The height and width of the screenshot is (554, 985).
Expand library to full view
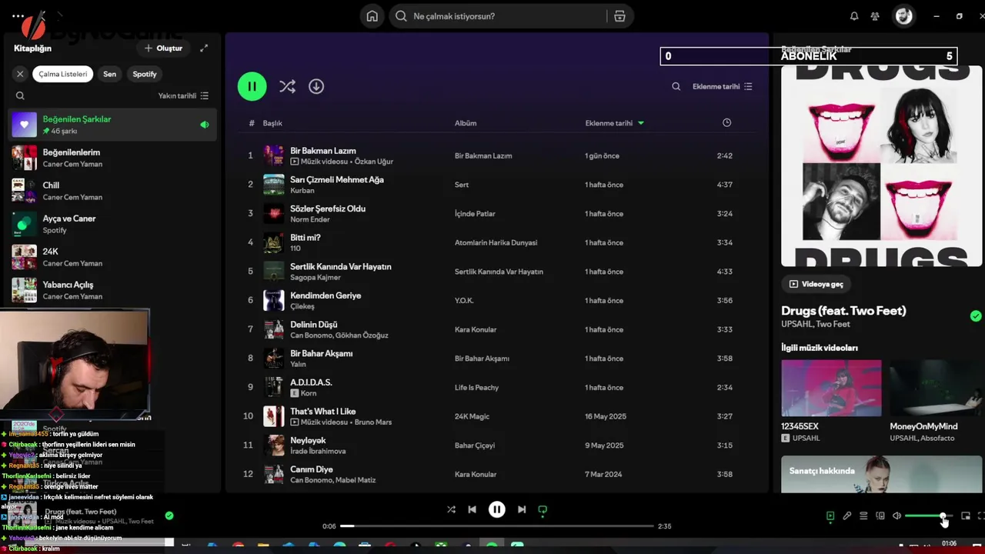pyautogui.click(x=204, y=48)
